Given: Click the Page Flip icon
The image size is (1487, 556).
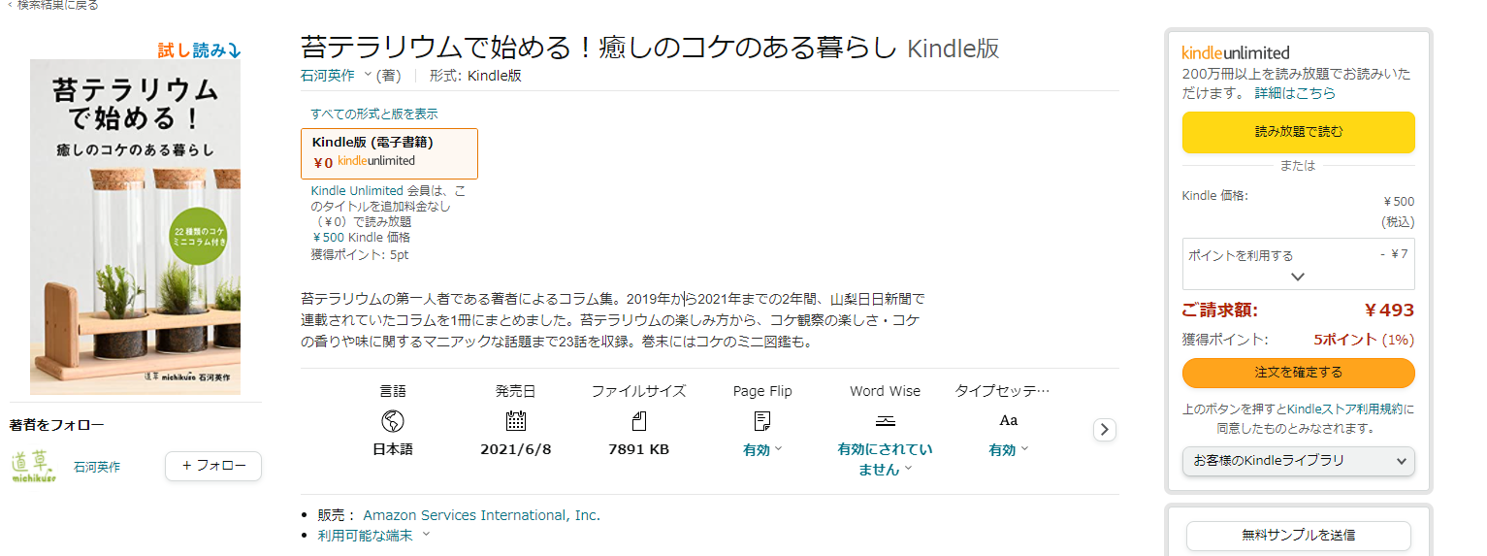Looking at the screenshot, I should tap(762, 421).
